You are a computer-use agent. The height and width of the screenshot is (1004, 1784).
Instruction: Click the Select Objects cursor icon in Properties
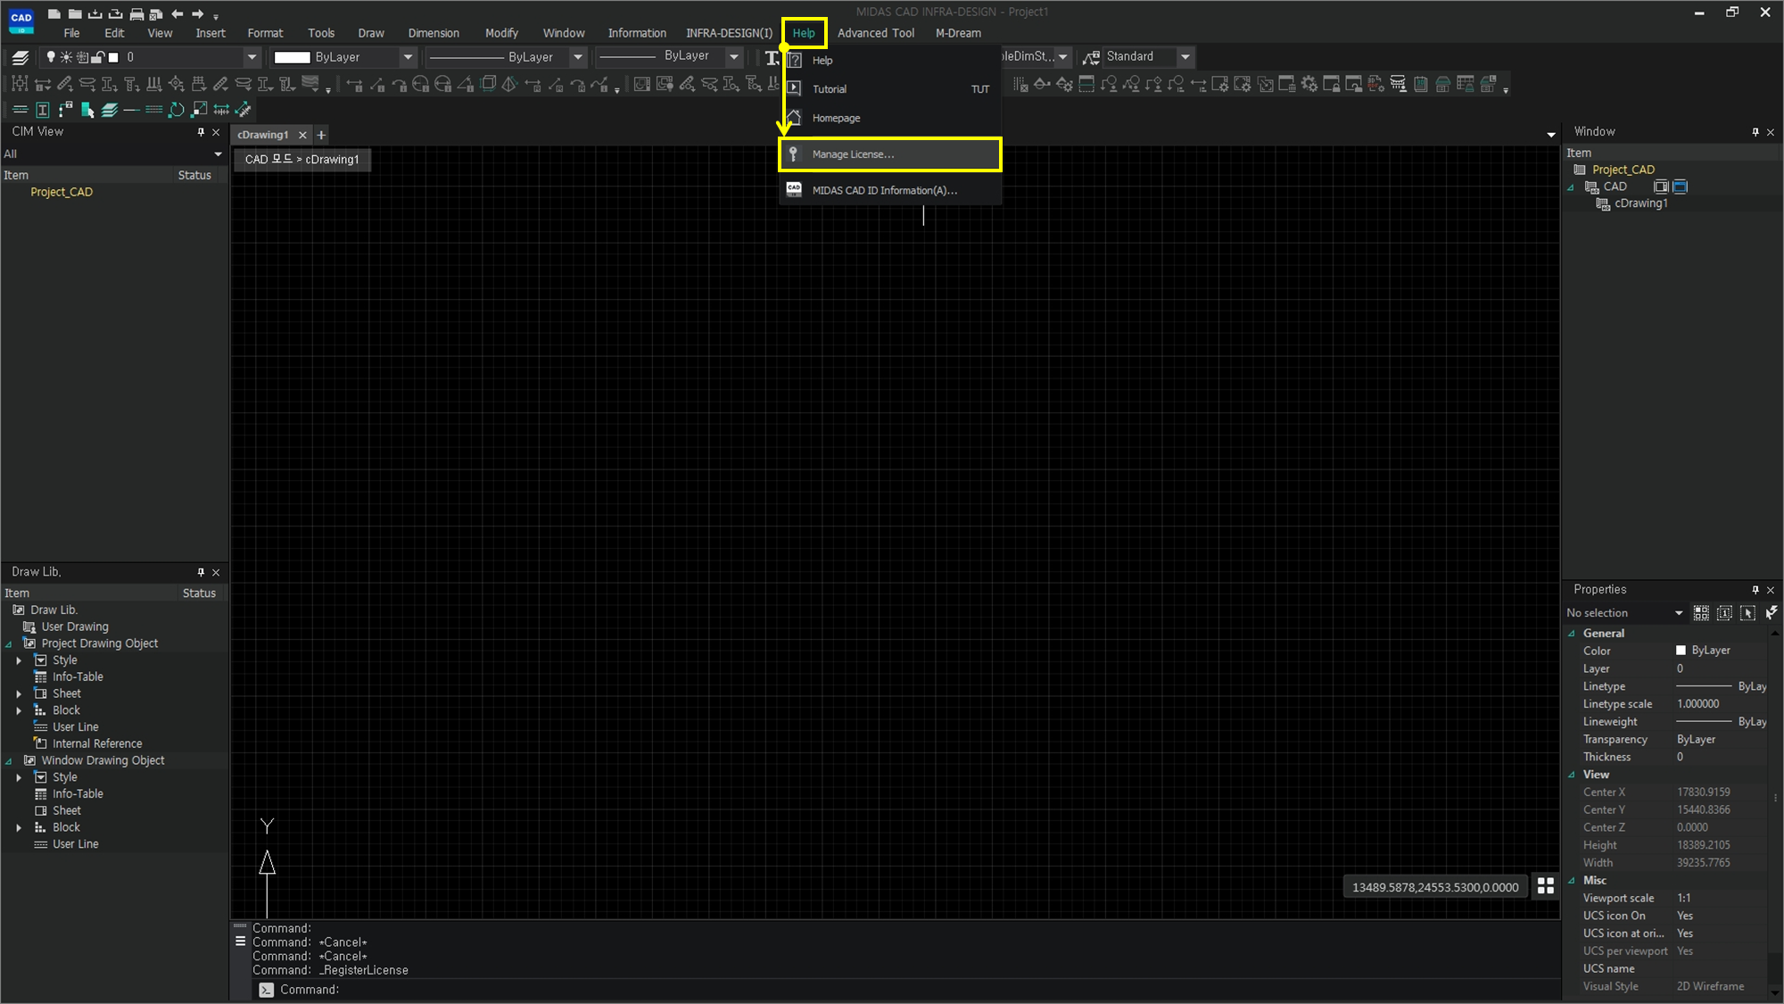(1747, 613)
